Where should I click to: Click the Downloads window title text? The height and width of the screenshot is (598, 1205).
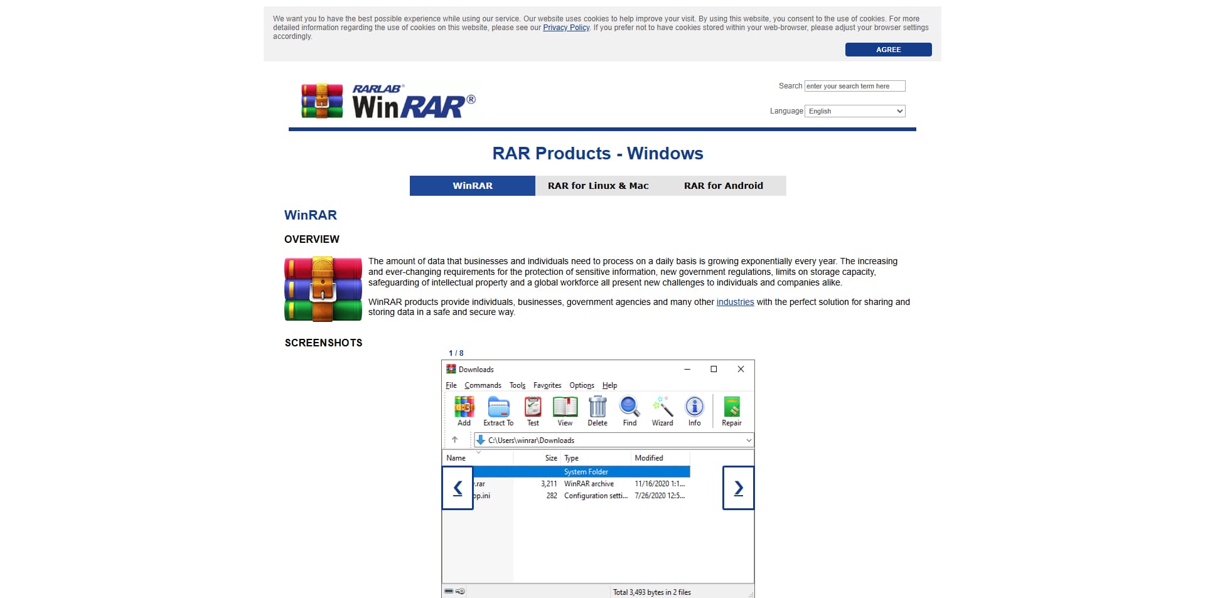point(476,370)
